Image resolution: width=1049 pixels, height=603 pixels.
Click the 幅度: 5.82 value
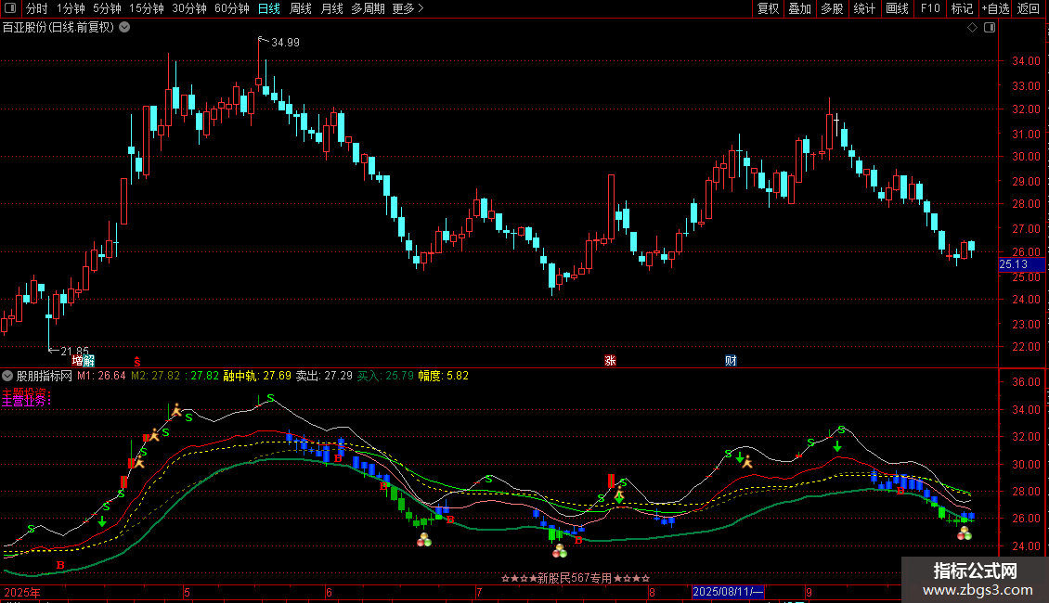443,376
